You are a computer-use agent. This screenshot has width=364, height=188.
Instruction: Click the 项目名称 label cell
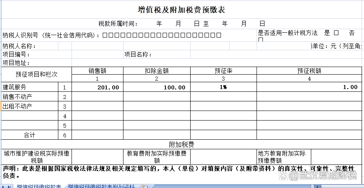[137, 54]
